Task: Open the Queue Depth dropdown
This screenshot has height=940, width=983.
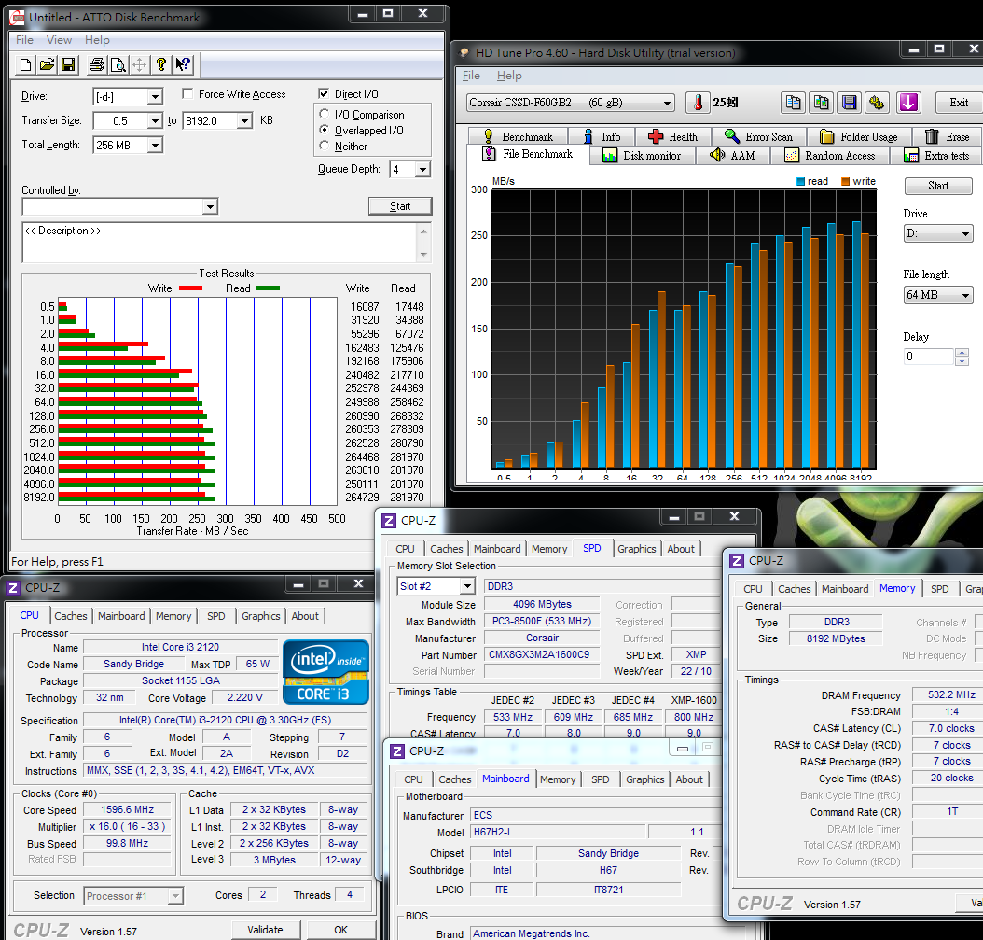Action: pos(422,170)
